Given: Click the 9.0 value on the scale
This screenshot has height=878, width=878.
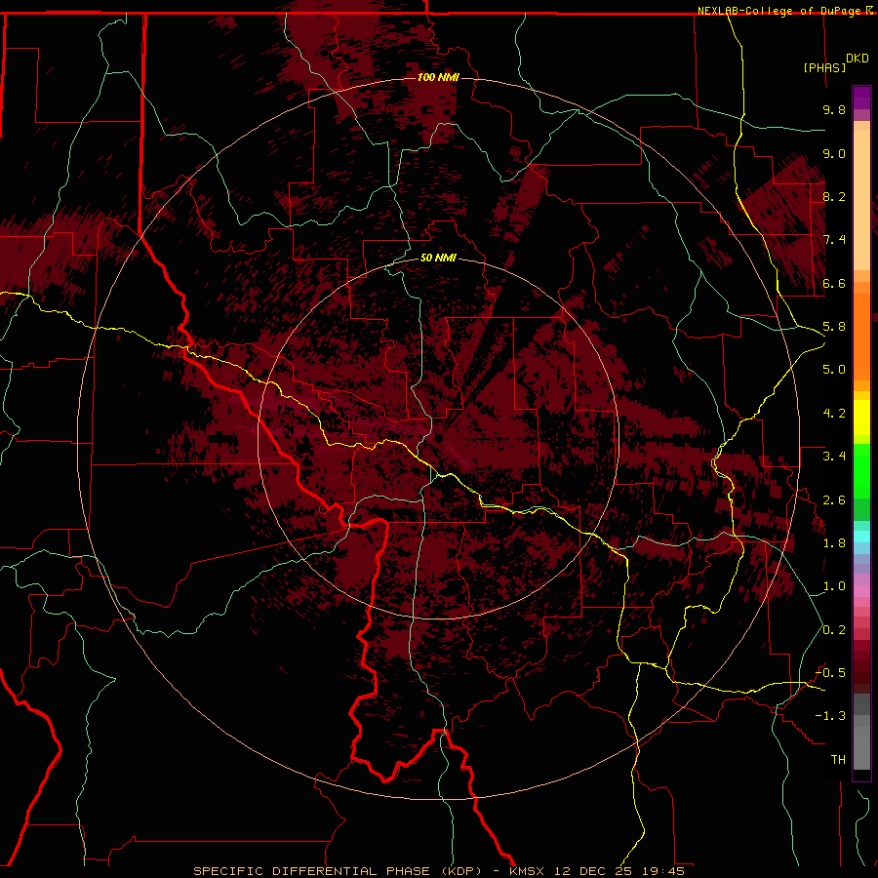Looking at the screenshot, I should pyautogui.click(x=834, y=153).
